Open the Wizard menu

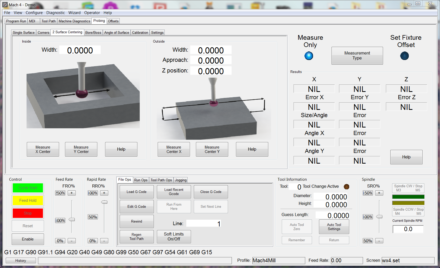(x=74, y=13)
